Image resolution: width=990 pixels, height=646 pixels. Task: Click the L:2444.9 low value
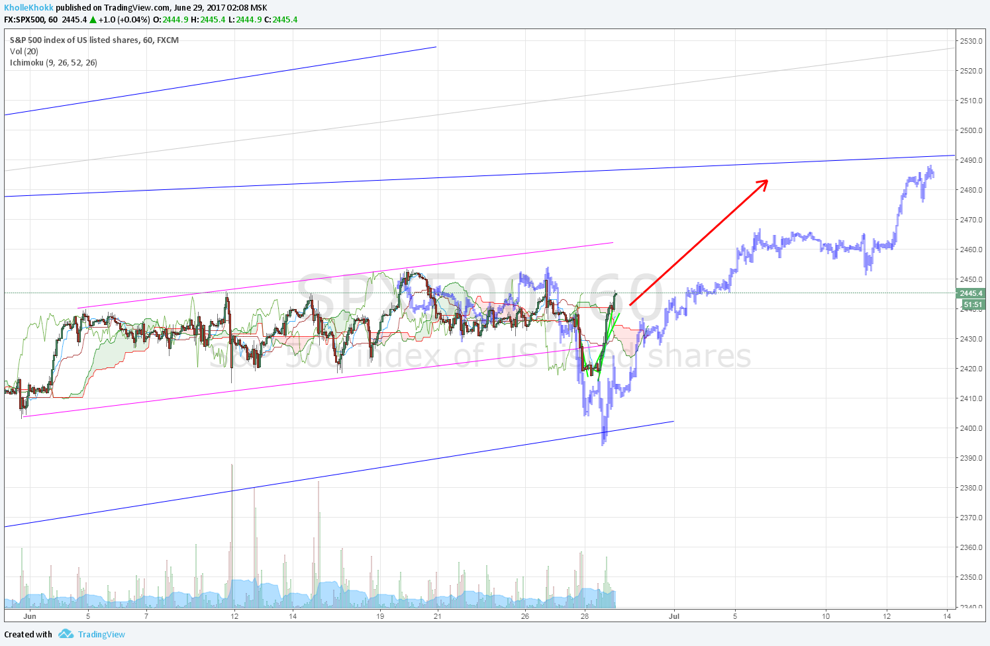pyautogui.click(x=244, y=20)
